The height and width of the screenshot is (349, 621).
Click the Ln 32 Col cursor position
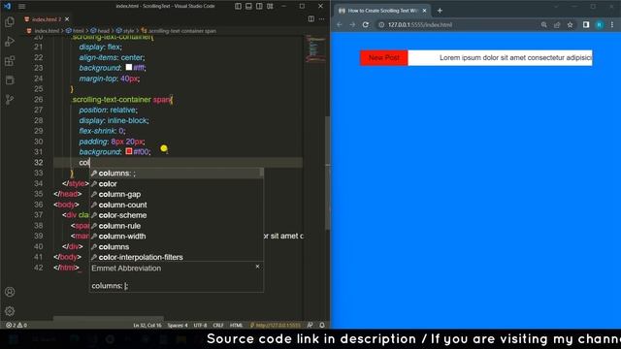[147, 326]
